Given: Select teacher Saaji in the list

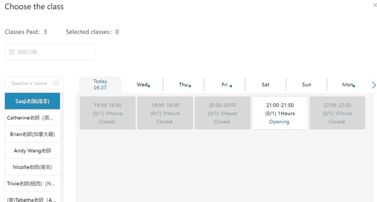Looking at the screenshot, I should point(33,101).
